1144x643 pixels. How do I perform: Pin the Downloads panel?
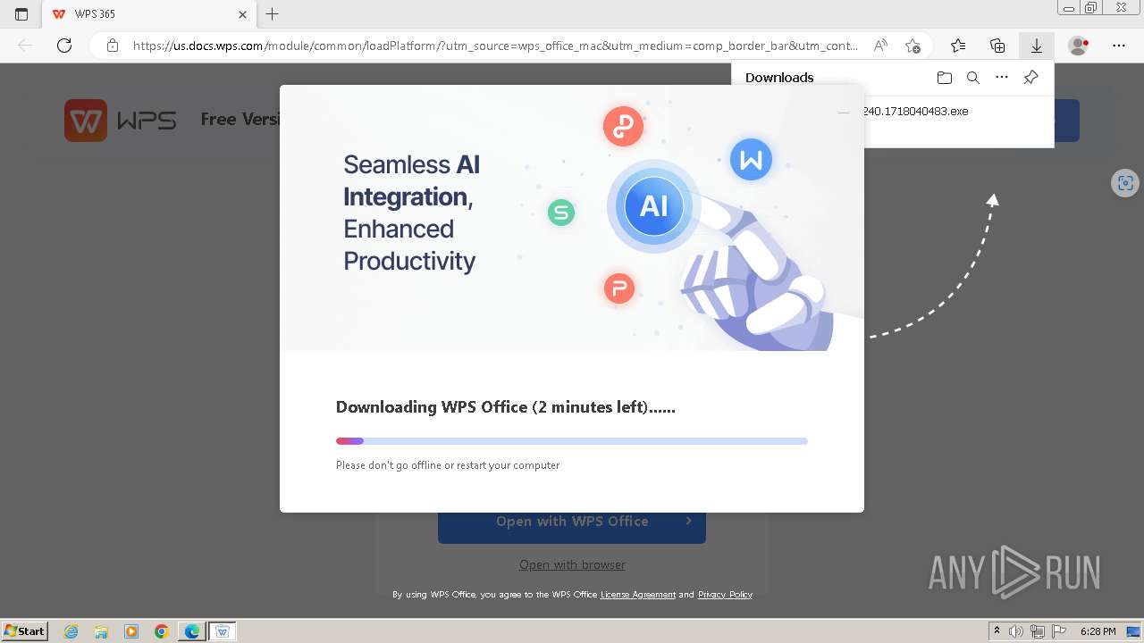[x=1030, y=78]
